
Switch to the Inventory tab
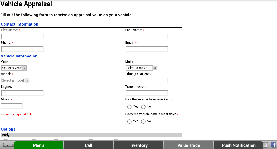(x=138, y=145)
